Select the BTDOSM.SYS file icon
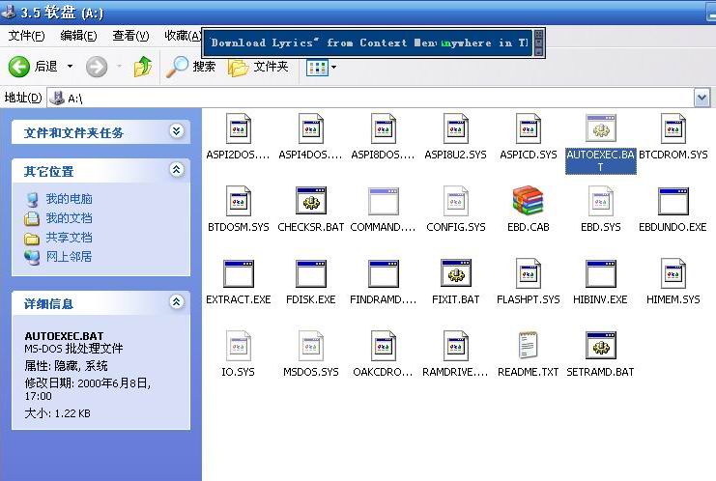The image size is (716, 481). (x=239, y=201)
